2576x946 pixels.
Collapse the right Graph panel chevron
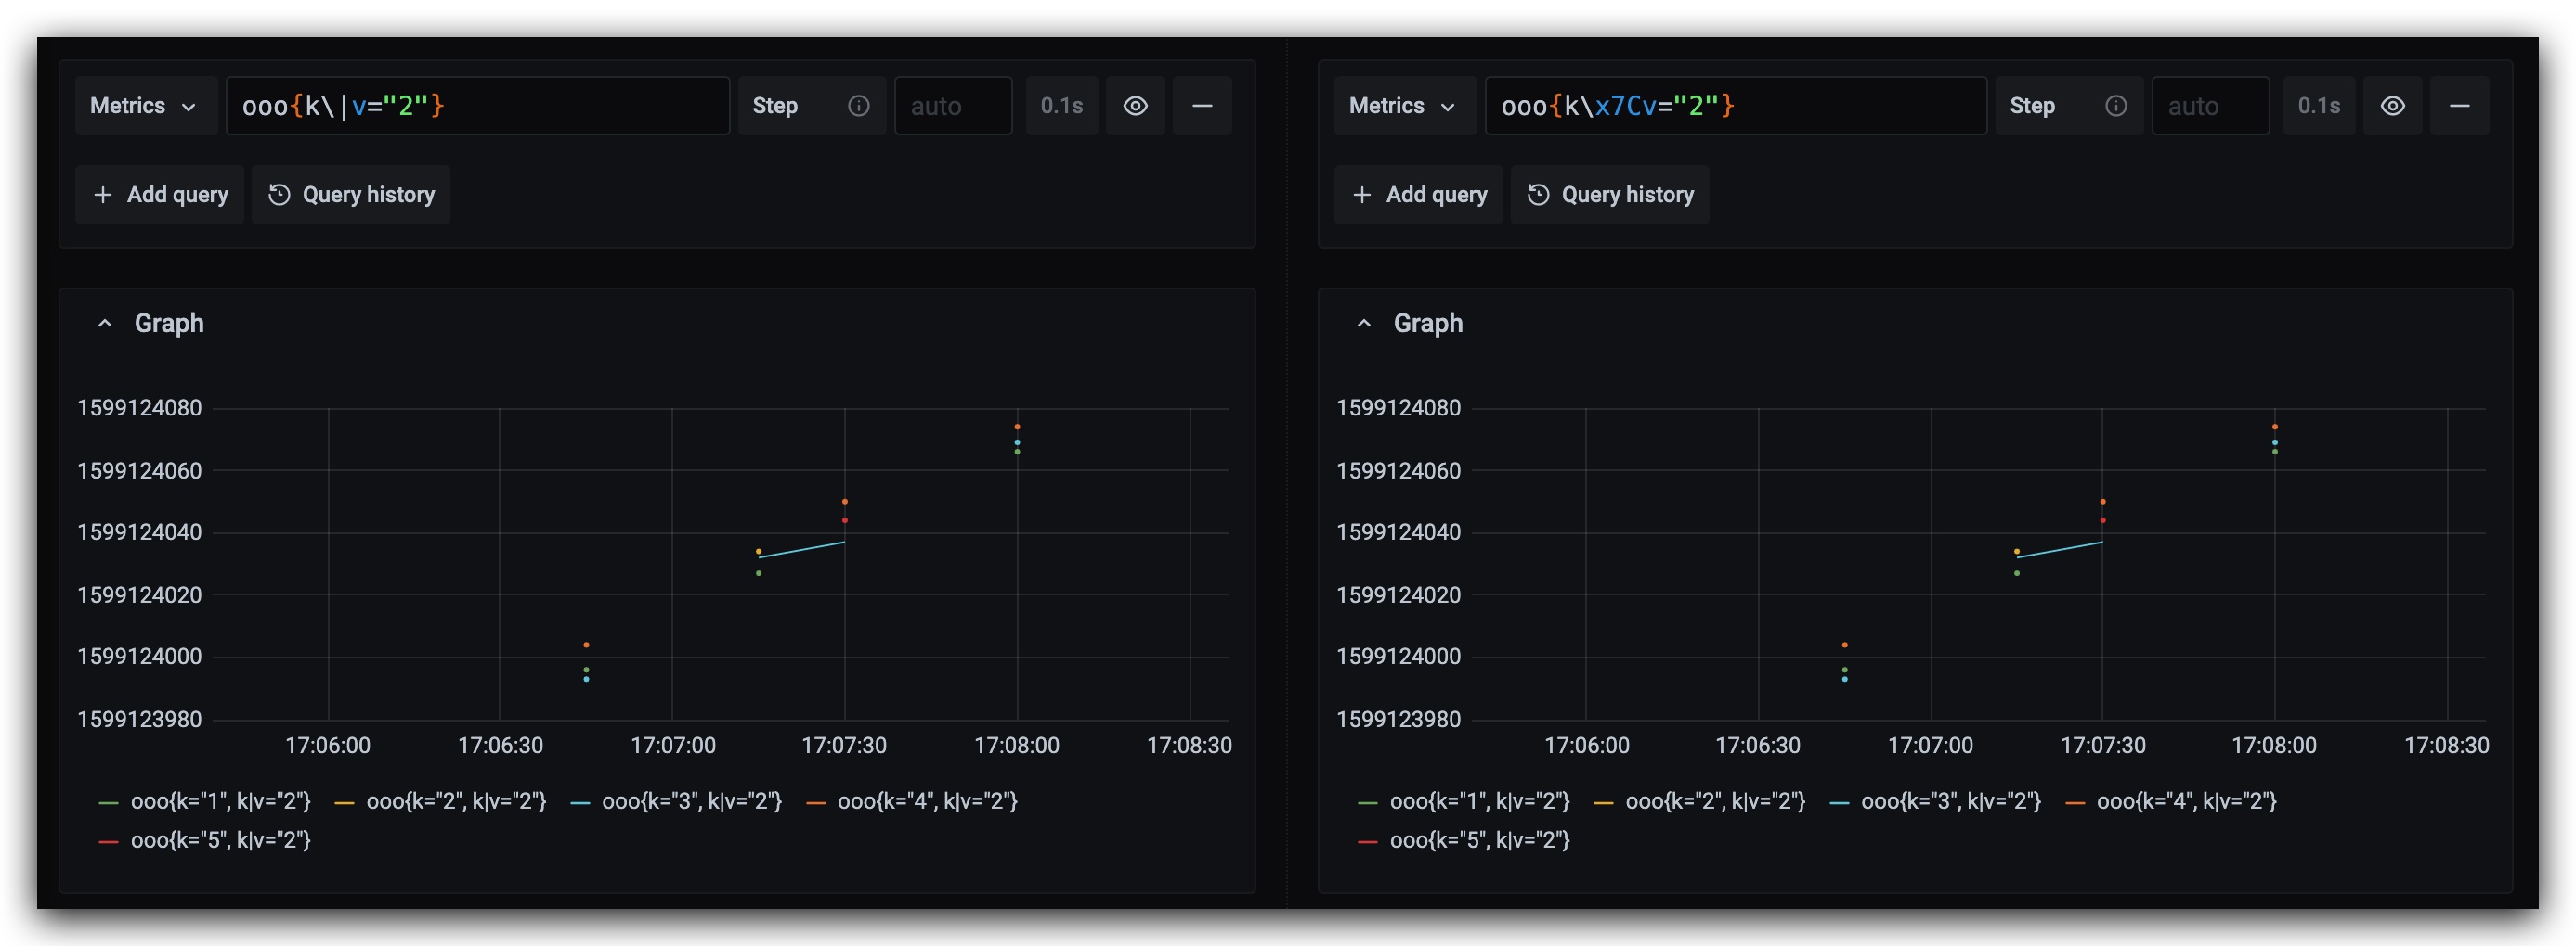pos(1363,324)
